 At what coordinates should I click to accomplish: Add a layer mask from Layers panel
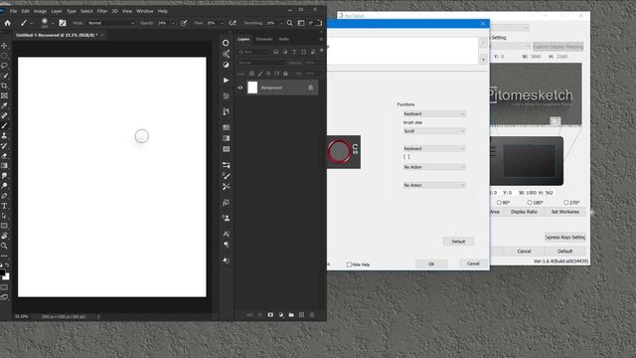(x=270, y=314)
